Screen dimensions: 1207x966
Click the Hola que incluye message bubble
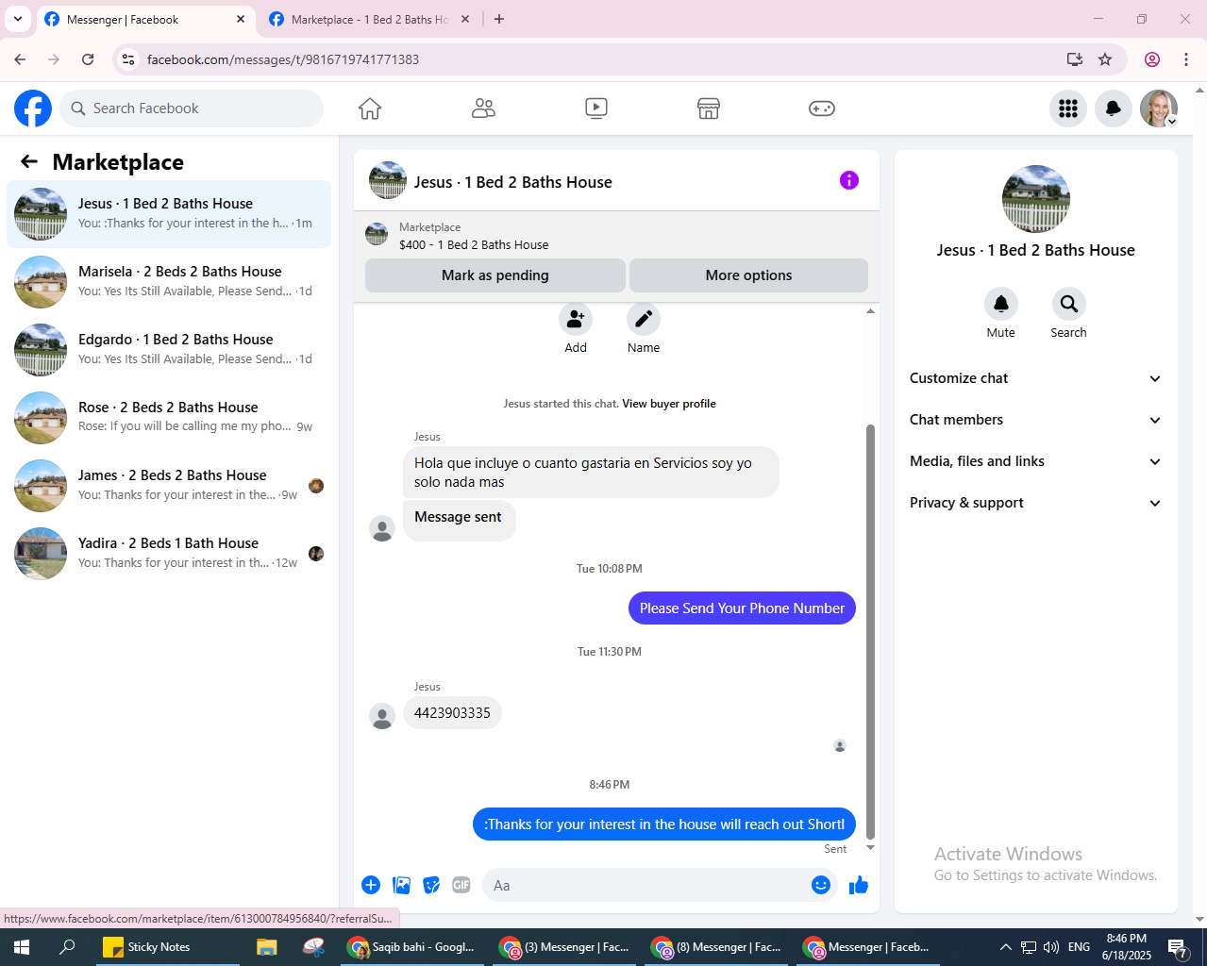591,473
